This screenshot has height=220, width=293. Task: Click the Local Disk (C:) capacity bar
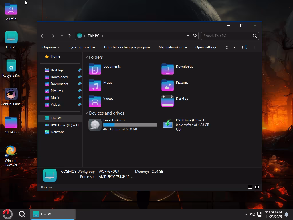pos(130,125)
